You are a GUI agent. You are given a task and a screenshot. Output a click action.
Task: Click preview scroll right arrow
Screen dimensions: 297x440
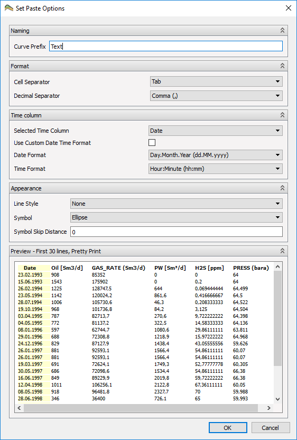point(268,408)
